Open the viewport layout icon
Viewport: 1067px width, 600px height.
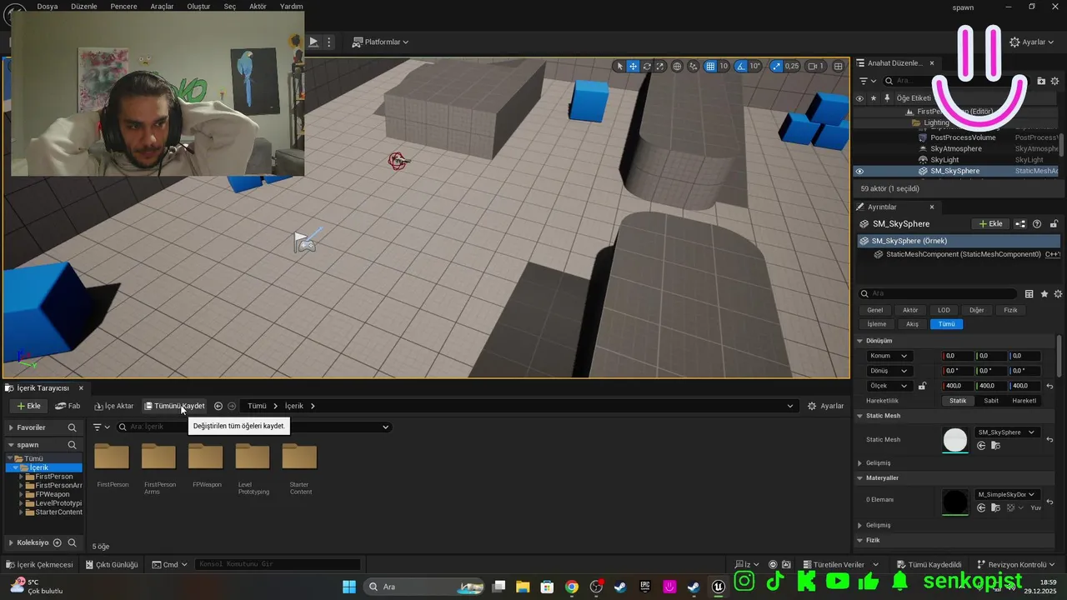839,67
